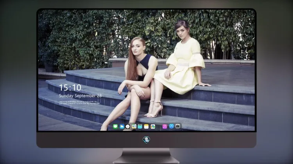Open the files and photos app icon
This screenshot has height=164, width=293.
click(153, 127)
